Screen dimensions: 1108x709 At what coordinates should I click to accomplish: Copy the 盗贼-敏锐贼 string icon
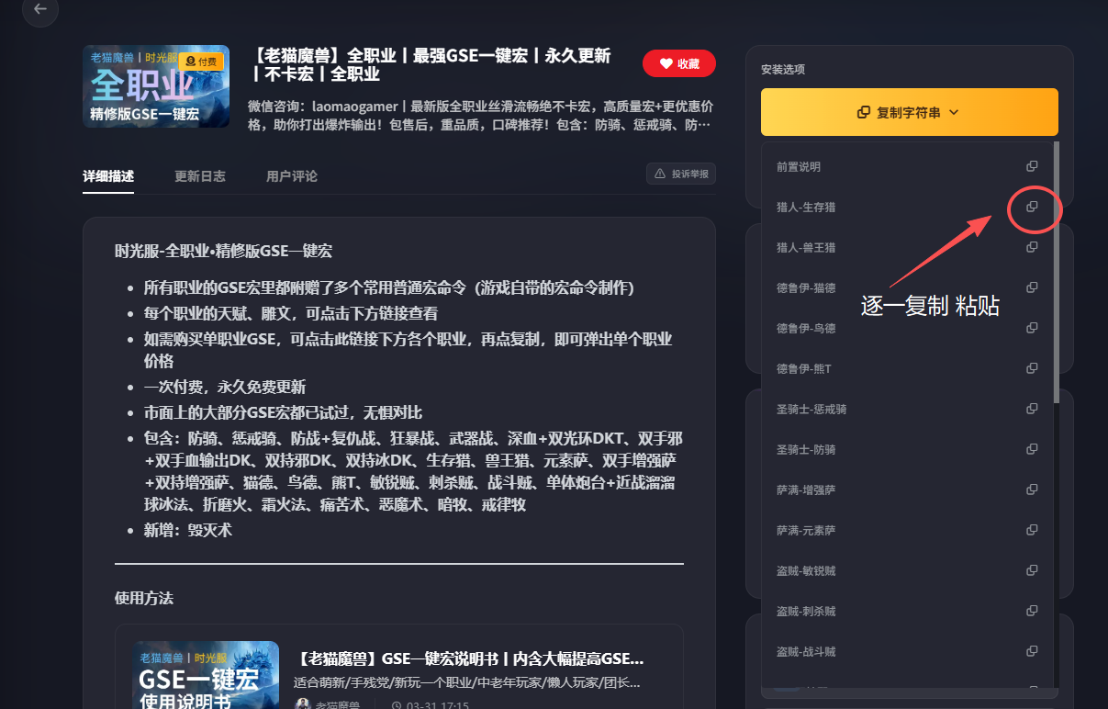pos(1032,570)
